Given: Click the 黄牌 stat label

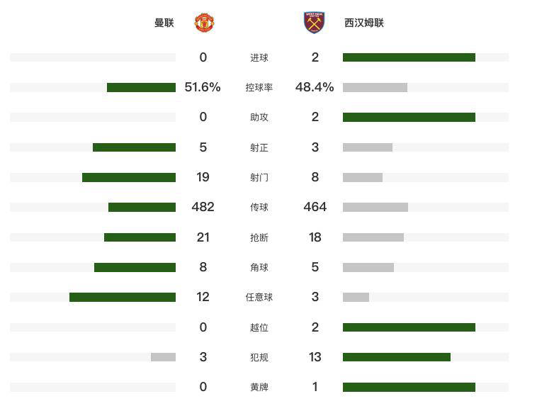Looking at the screenshot, I should click(x=259, y=388).
